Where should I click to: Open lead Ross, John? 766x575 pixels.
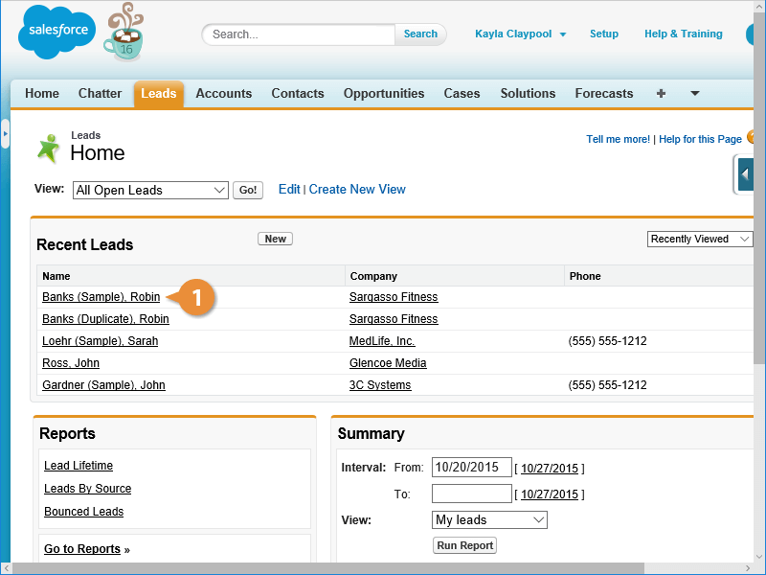[x=71, y=363]
